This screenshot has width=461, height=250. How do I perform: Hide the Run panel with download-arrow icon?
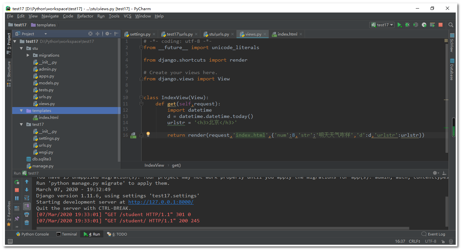coord(444,173)
